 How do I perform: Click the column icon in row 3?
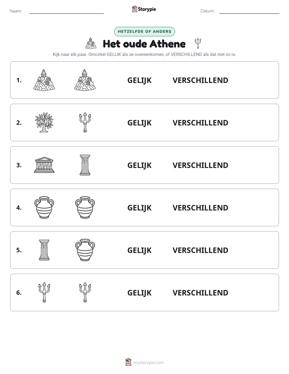pyautogui.click(x=85, y=165)
